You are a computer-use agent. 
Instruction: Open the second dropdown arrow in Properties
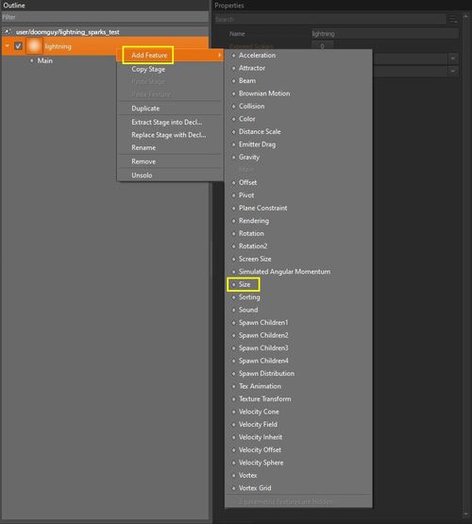click(x=453, y=71)
